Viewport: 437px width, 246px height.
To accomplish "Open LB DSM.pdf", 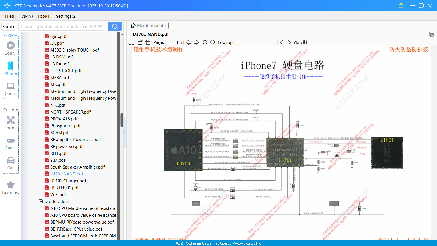I will [x=61, y=57].
